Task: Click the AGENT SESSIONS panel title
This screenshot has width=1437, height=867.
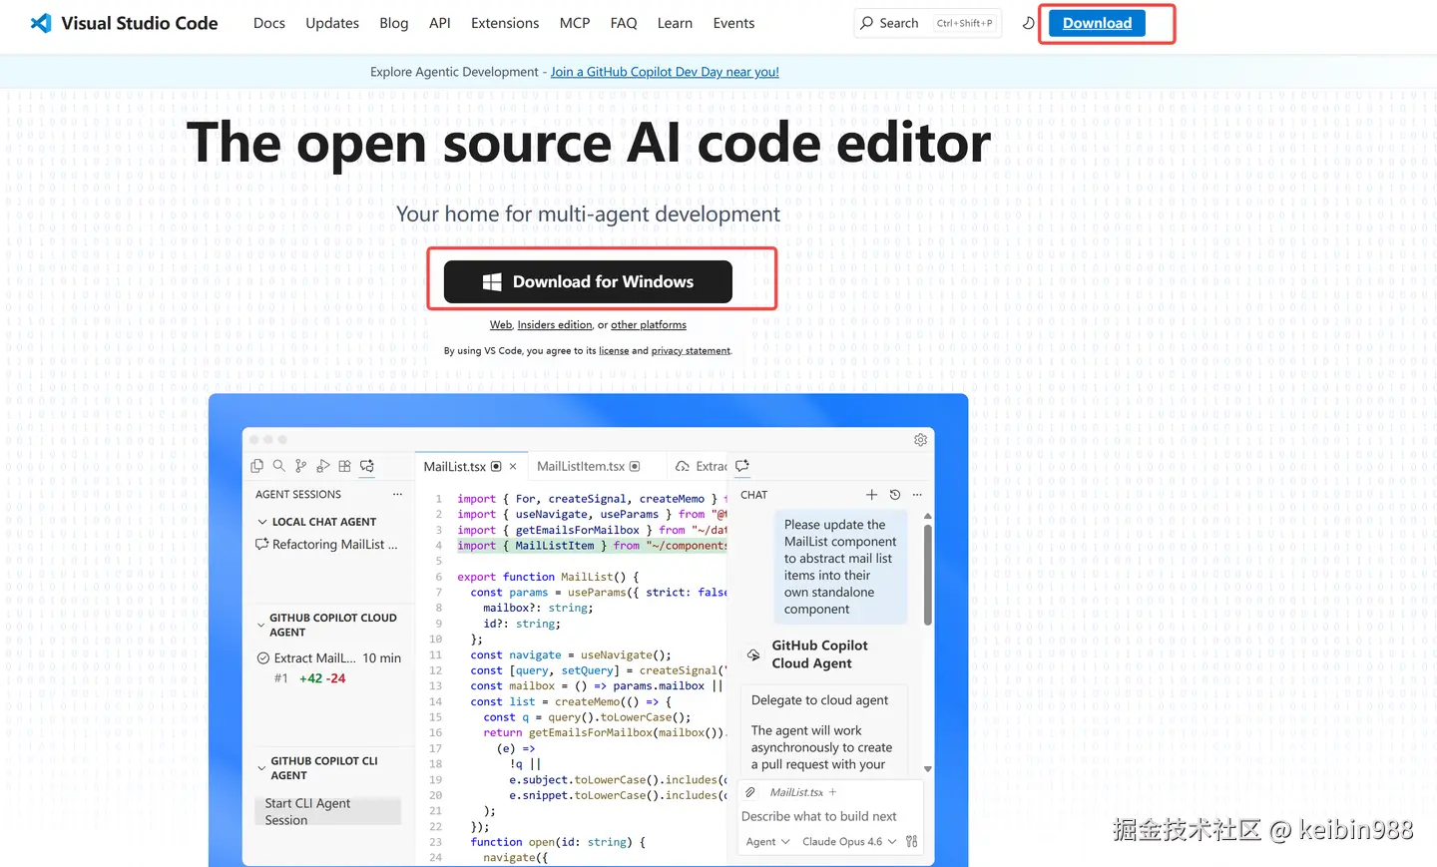Action: [298, 495]
